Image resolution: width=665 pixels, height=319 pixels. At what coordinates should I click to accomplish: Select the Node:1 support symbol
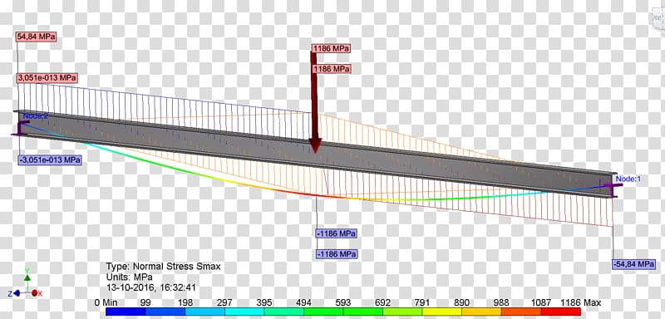click(613, 188)
